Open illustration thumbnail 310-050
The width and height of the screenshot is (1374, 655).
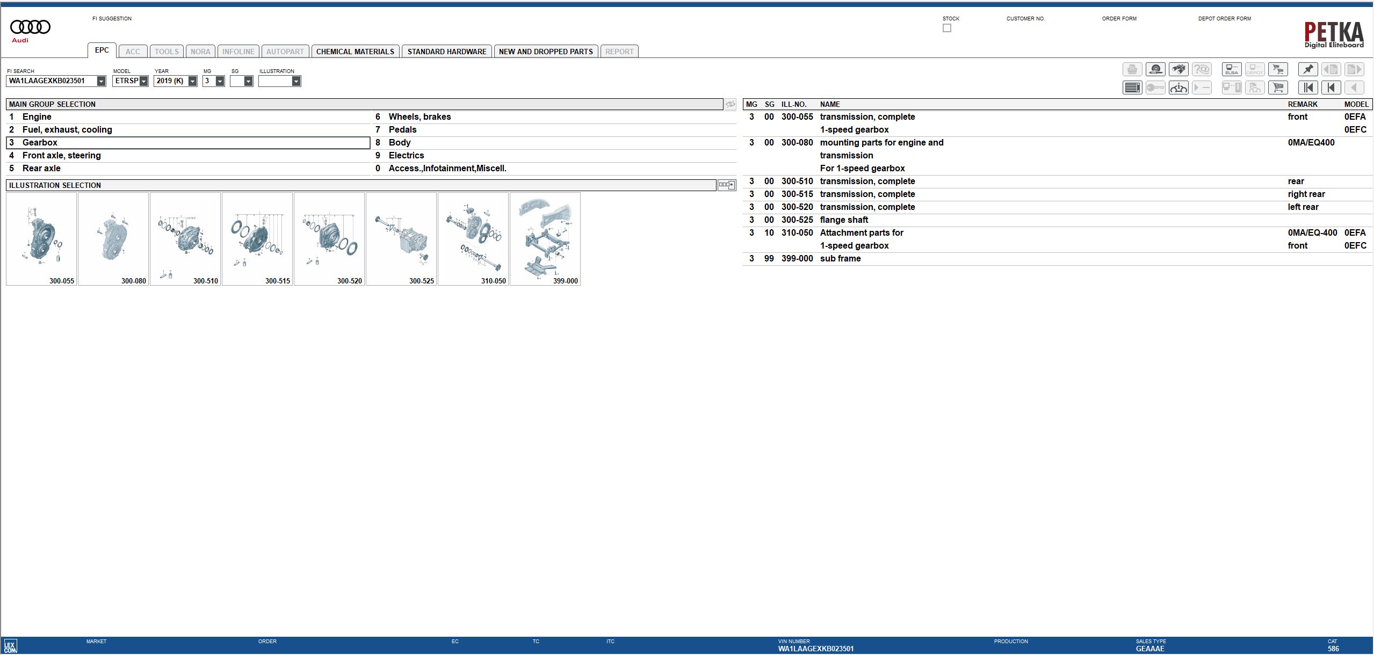[473, 239]
